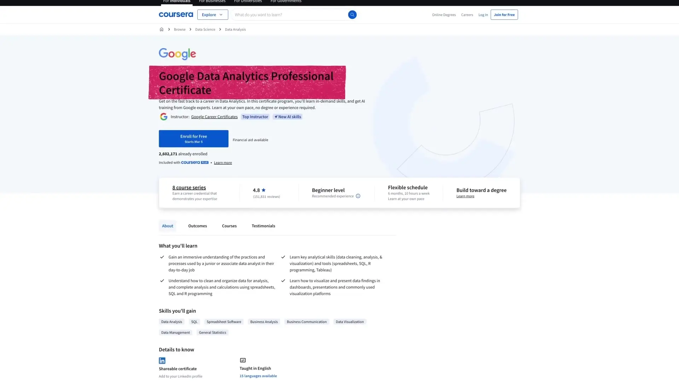Select the SQL skill tag
Screen dimensions: 679x382
point(194,322)
